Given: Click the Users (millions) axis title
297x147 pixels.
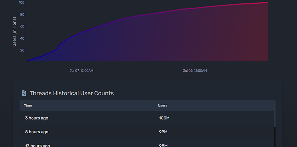Looking at the screenshot, I should (x=14, y=32).
